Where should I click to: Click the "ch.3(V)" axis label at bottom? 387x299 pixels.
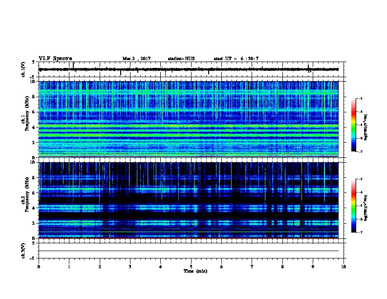pyautogui.click(x=23, y=251)
